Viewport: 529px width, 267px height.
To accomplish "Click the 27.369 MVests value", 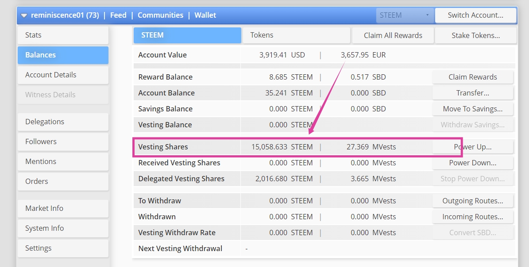I will [x=371, y=147].
